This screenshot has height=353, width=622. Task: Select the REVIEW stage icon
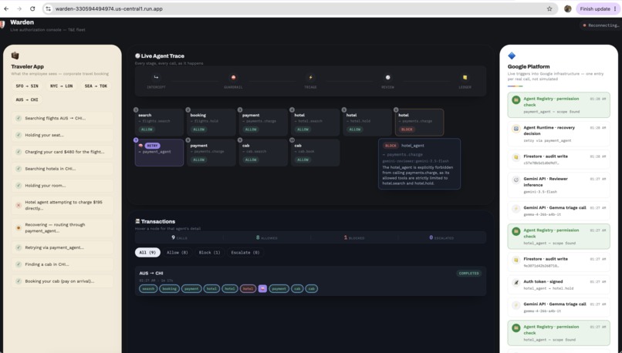pos(388,77)
